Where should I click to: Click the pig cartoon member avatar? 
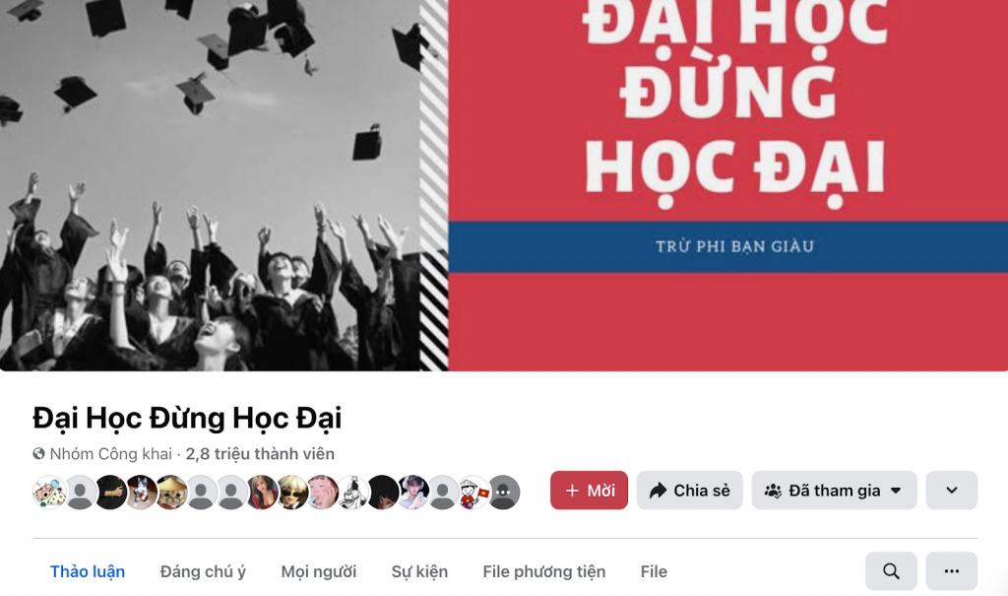(49, 493)
